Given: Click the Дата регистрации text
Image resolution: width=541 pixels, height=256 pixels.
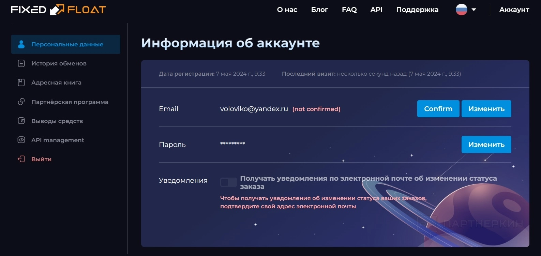Looking at the screenshot, I should coord(212,74).
